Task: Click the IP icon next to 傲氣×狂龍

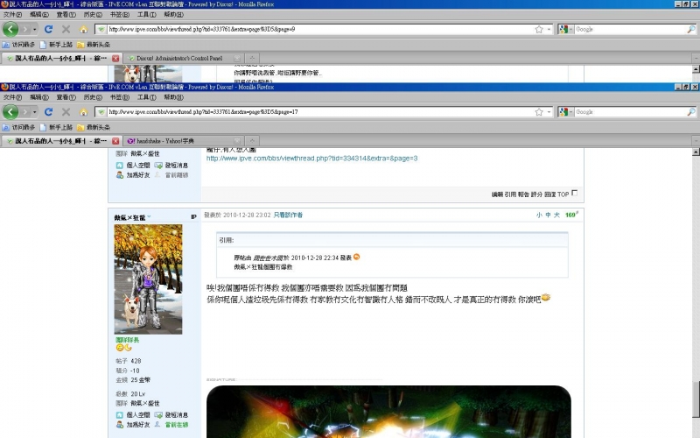Action: pos(193,216)
